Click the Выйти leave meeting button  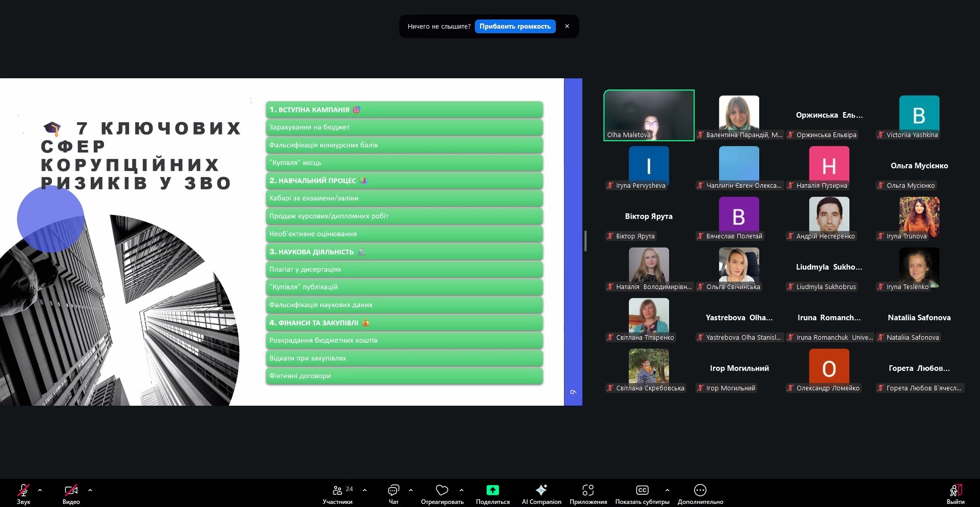pyautogui.click(x=955, y=494)
